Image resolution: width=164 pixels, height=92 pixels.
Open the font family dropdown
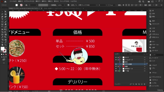(97, 5)
